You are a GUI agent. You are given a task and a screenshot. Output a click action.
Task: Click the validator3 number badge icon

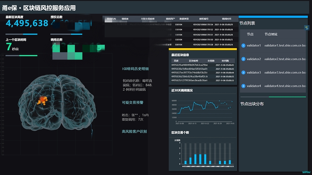(243, 72)
